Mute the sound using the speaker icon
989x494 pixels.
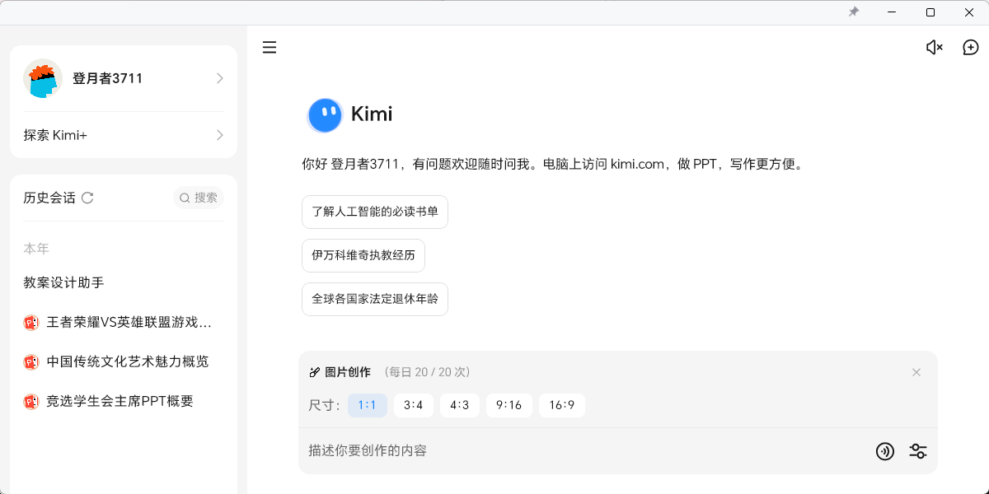coord(934,47)
